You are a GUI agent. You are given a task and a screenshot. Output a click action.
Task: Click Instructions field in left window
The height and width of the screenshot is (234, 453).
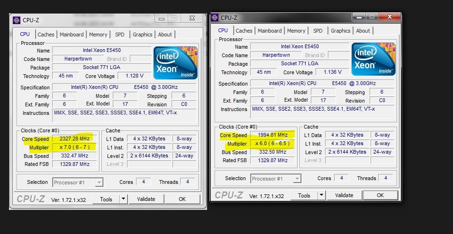pyautogui.click(x=125, y=116)
